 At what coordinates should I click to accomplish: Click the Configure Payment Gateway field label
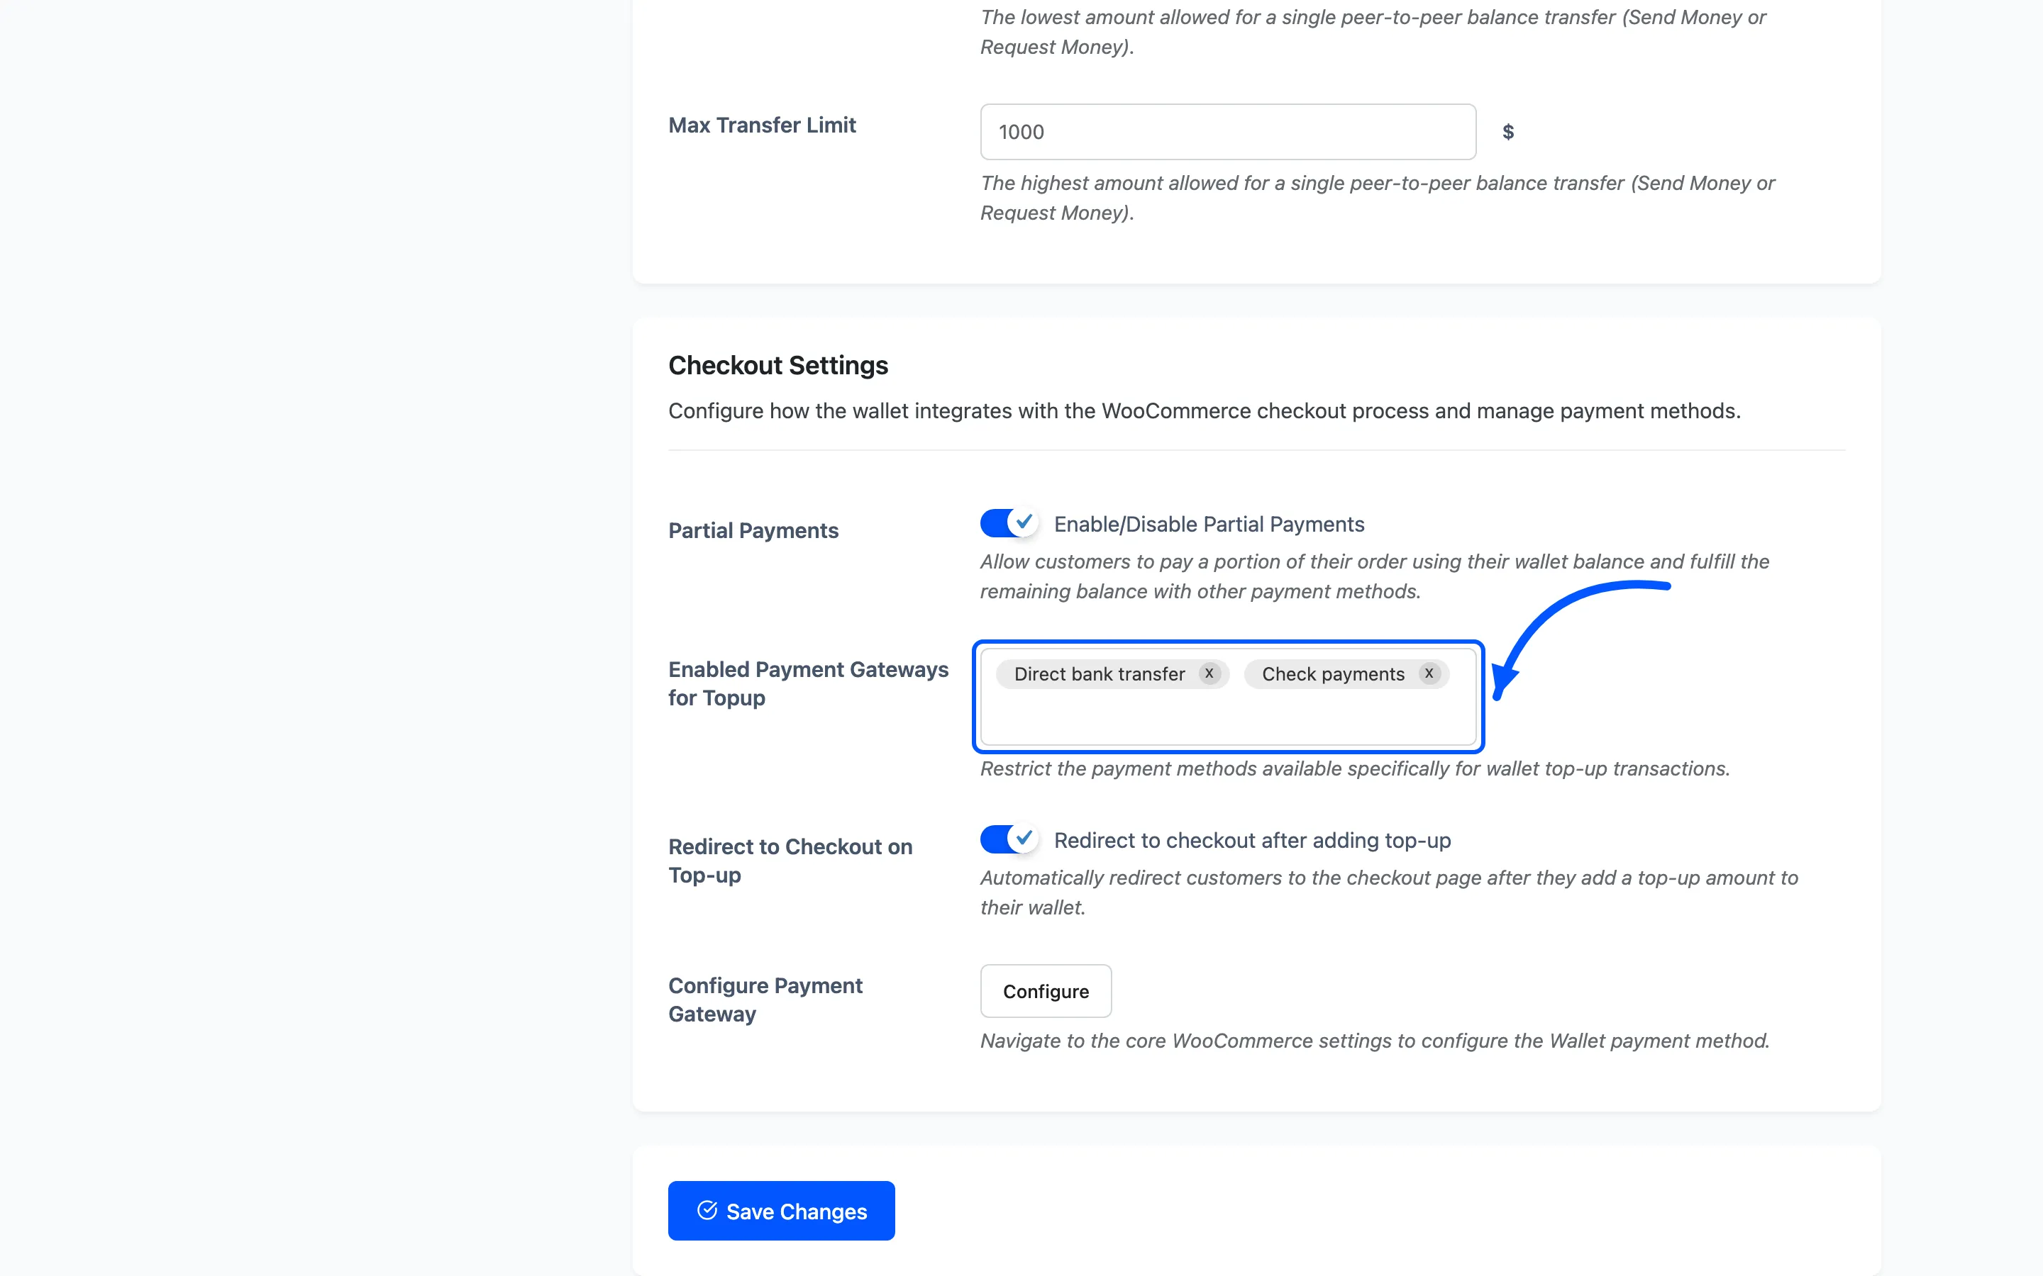765,1000
